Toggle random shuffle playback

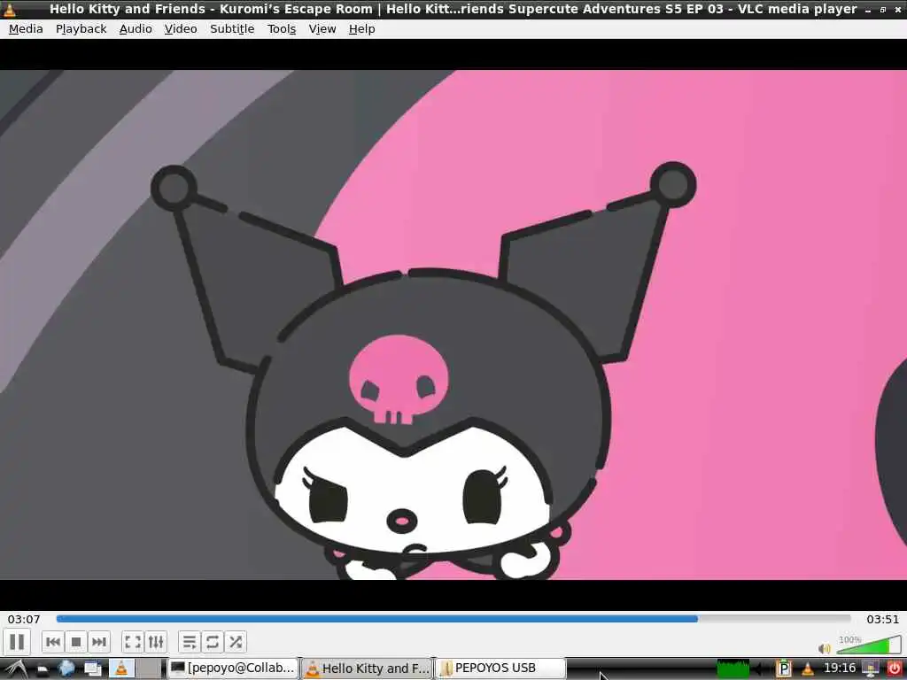point(236,642)
